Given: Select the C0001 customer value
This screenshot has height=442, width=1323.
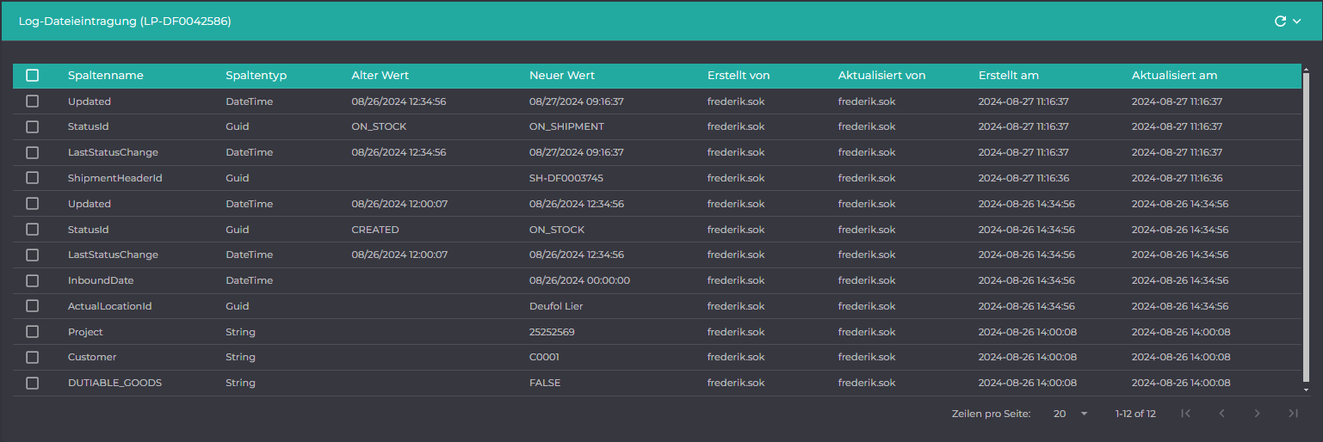Looking at the screenshot, I should 544,357.
